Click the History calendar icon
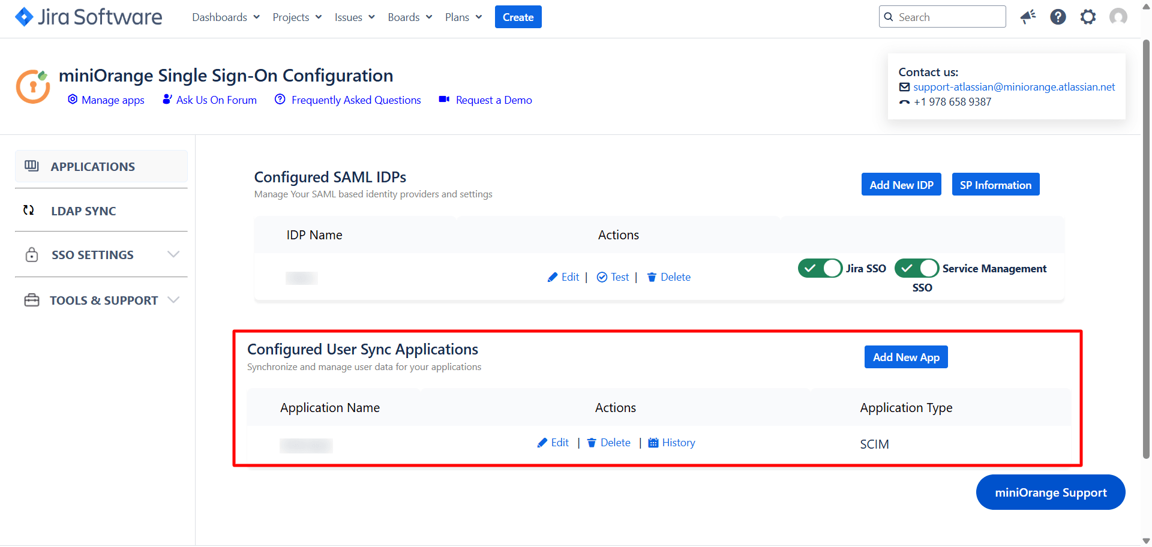1152x547 pixels. pyautogui.click(x=653, y=443)
